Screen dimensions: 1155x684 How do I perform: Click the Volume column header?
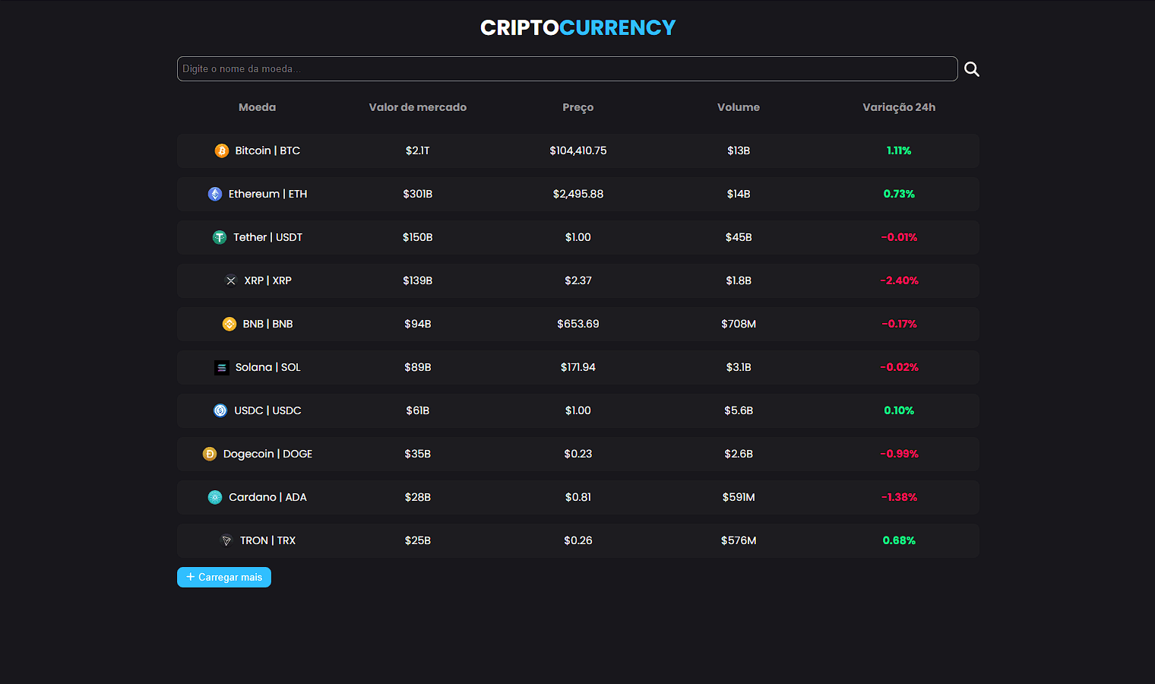739,107
